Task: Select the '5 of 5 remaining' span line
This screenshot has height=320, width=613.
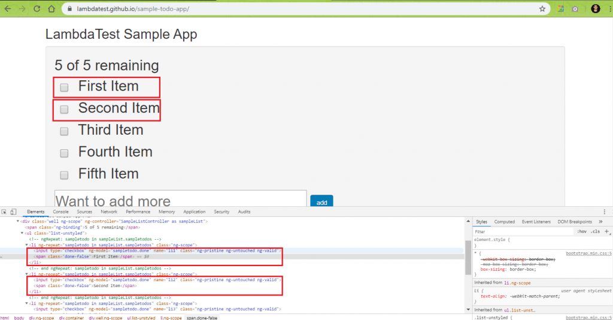Action: tap(83, 227)
